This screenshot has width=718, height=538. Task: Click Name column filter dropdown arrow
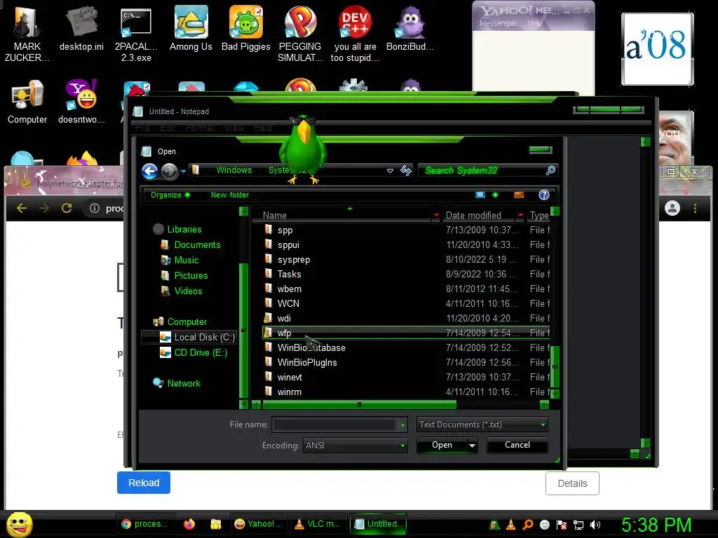[x=436, y=215]
